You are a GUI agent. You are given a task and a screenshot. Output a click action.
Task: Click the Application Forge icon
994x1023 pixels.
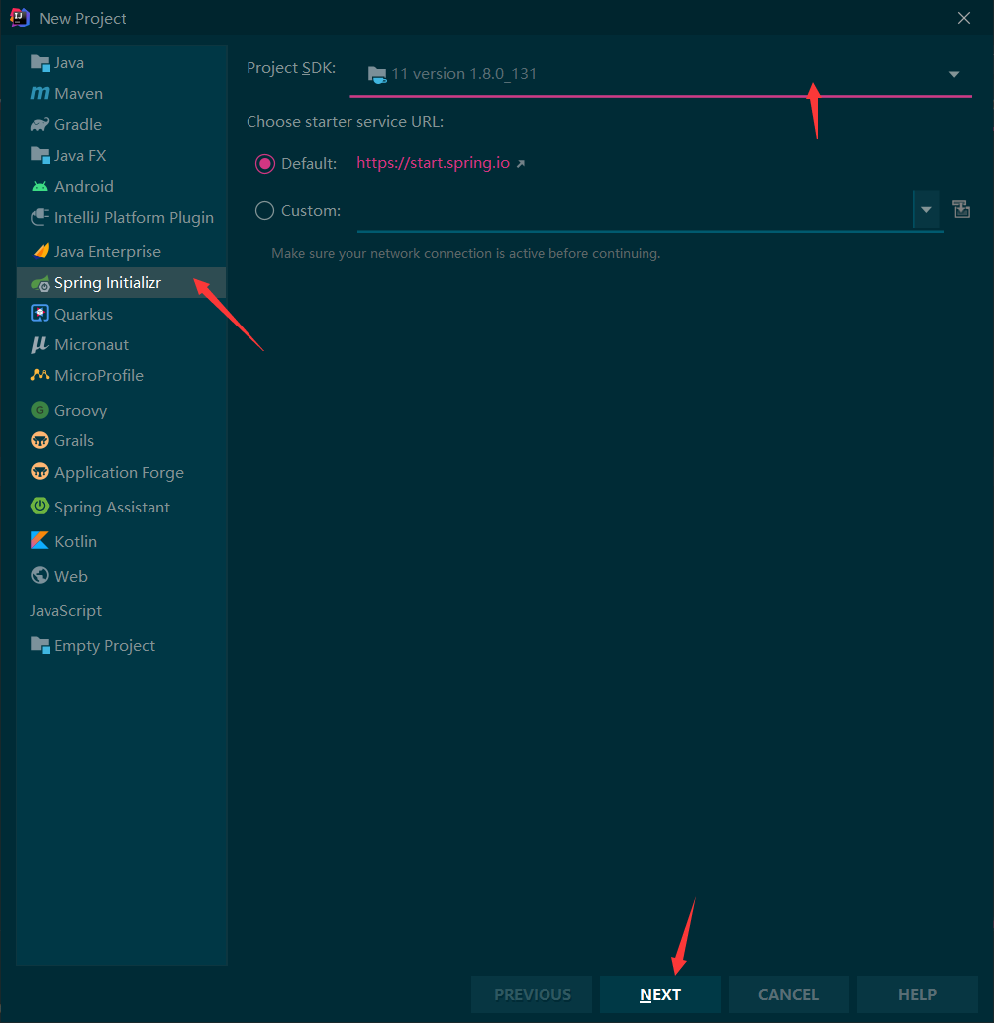(40, 472)
